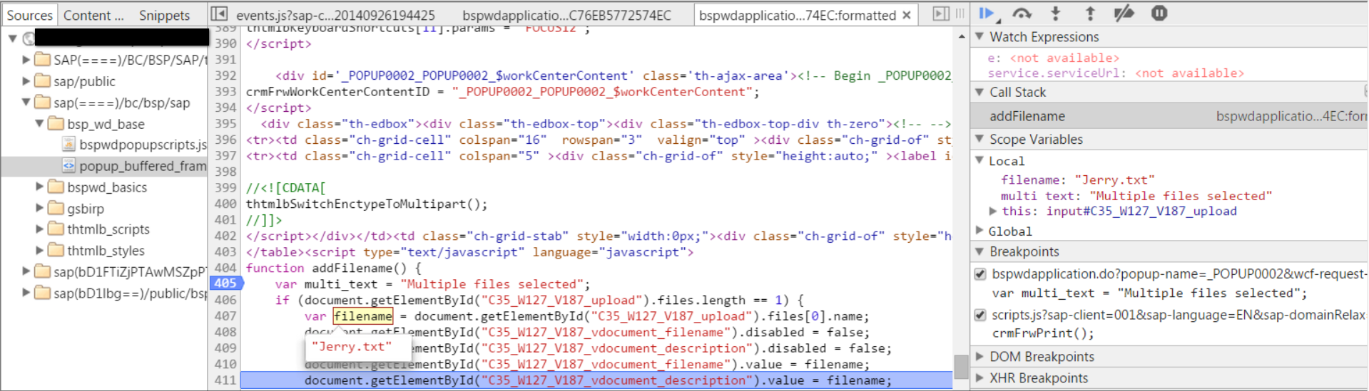
Task: Collapse the top-level domain tree node
Action: point(13,38)
